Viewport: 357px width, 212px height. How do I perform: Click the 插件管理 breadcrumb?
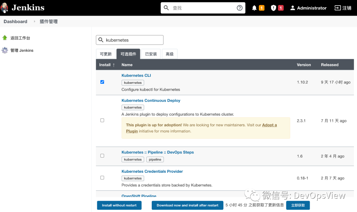[49, 21]
